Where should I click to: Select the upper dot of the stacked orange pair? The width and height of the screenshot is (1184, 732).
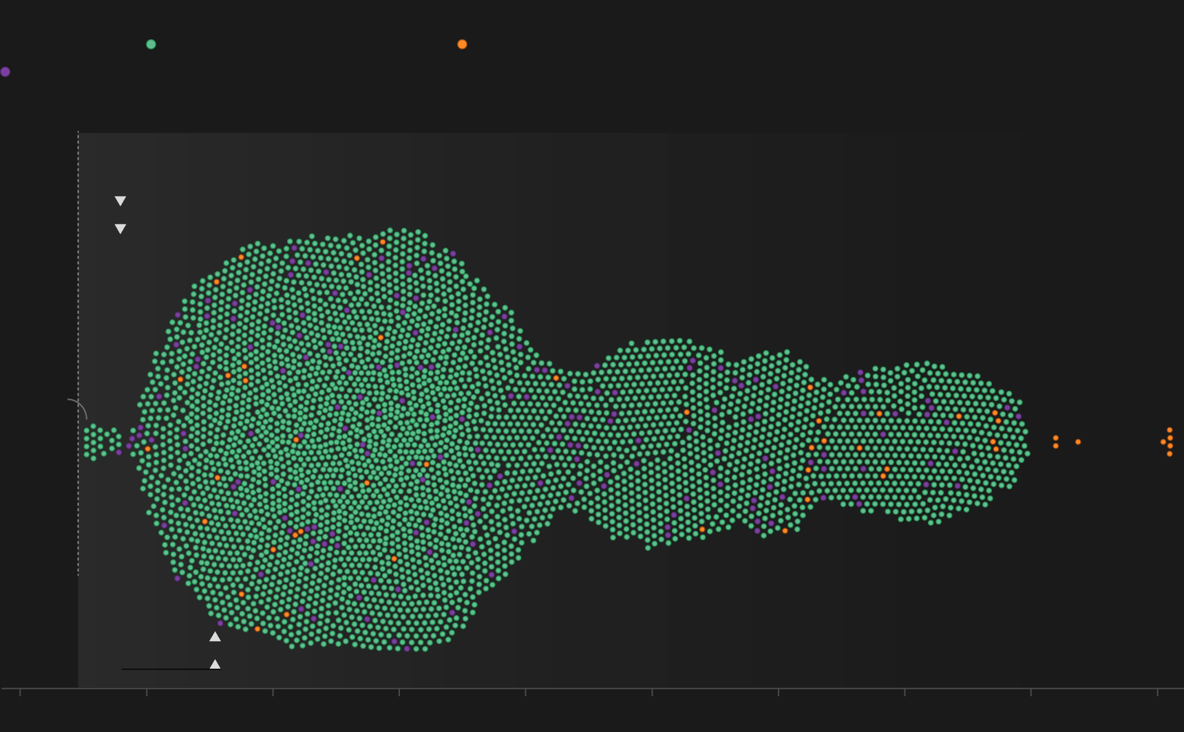[x=1055, y=438]
